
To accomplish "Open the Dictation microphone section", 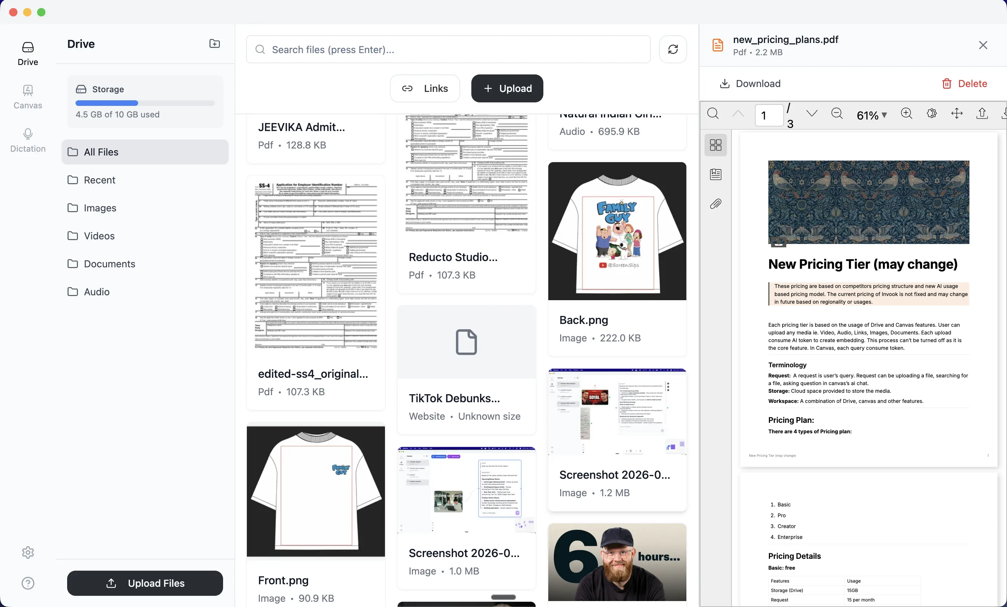I will click(28, 140).
